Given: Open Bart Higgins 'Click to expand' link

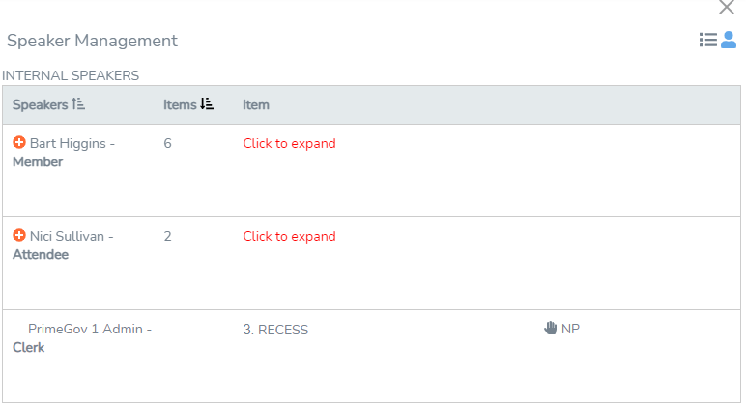Looking at the screenshot, I should click(289, 143).
